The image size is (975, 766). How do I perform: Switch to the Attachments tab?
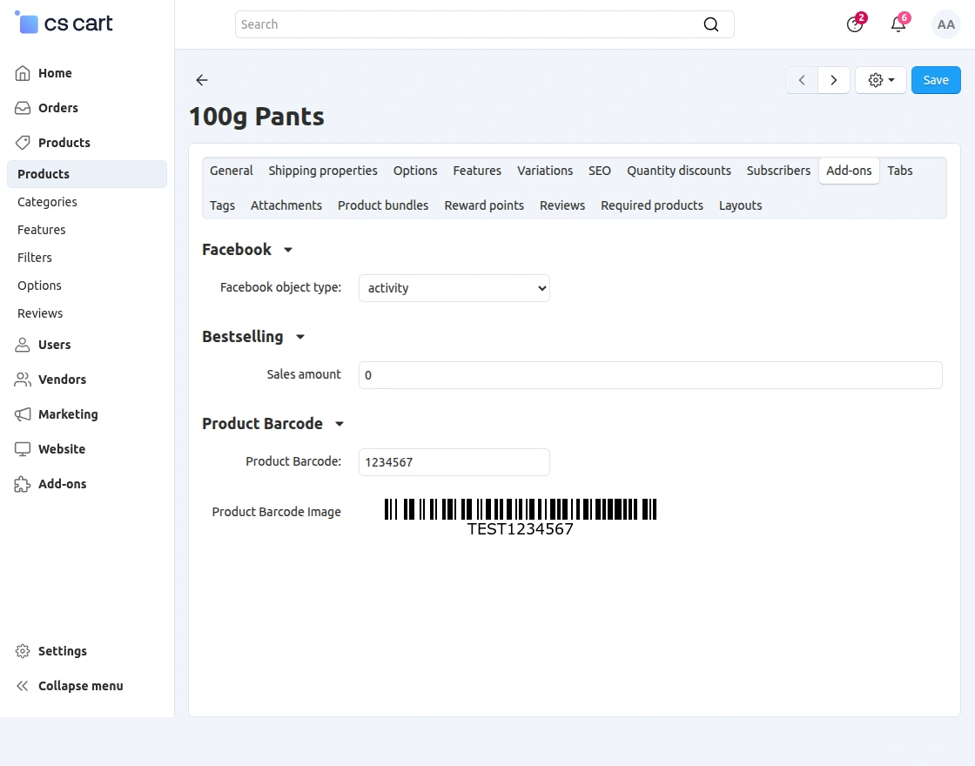[286, 205]
